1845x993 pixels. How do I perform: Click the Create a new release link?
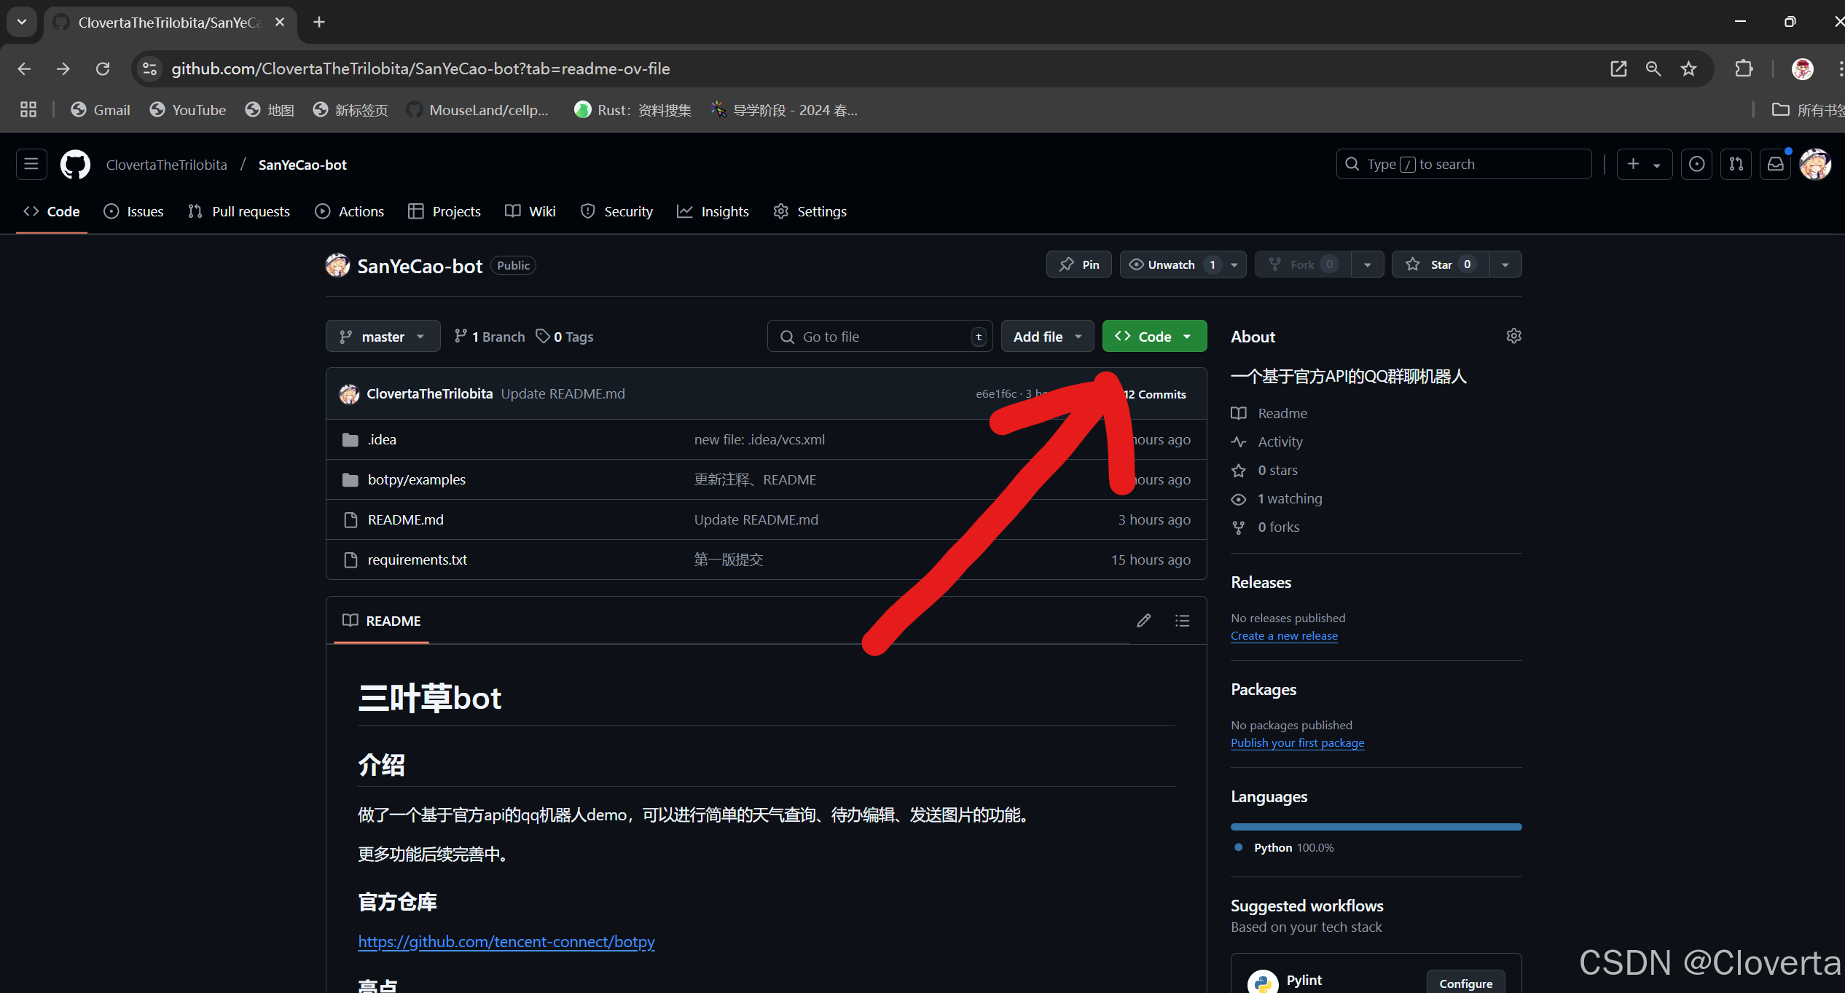point(1284,636)
